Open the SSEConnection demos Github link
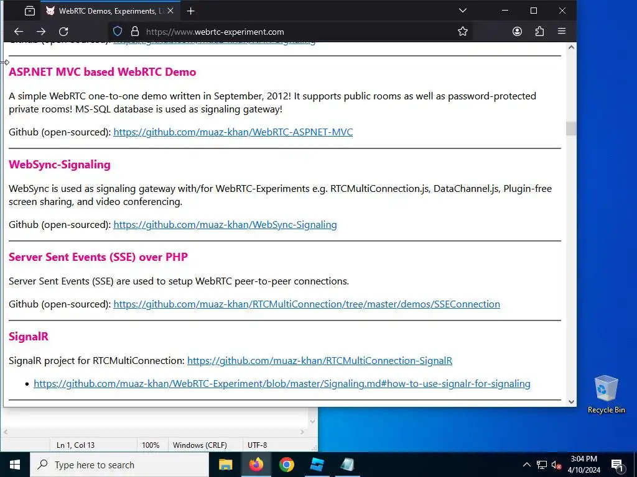The image size is (637, 477). pos(307,304)
